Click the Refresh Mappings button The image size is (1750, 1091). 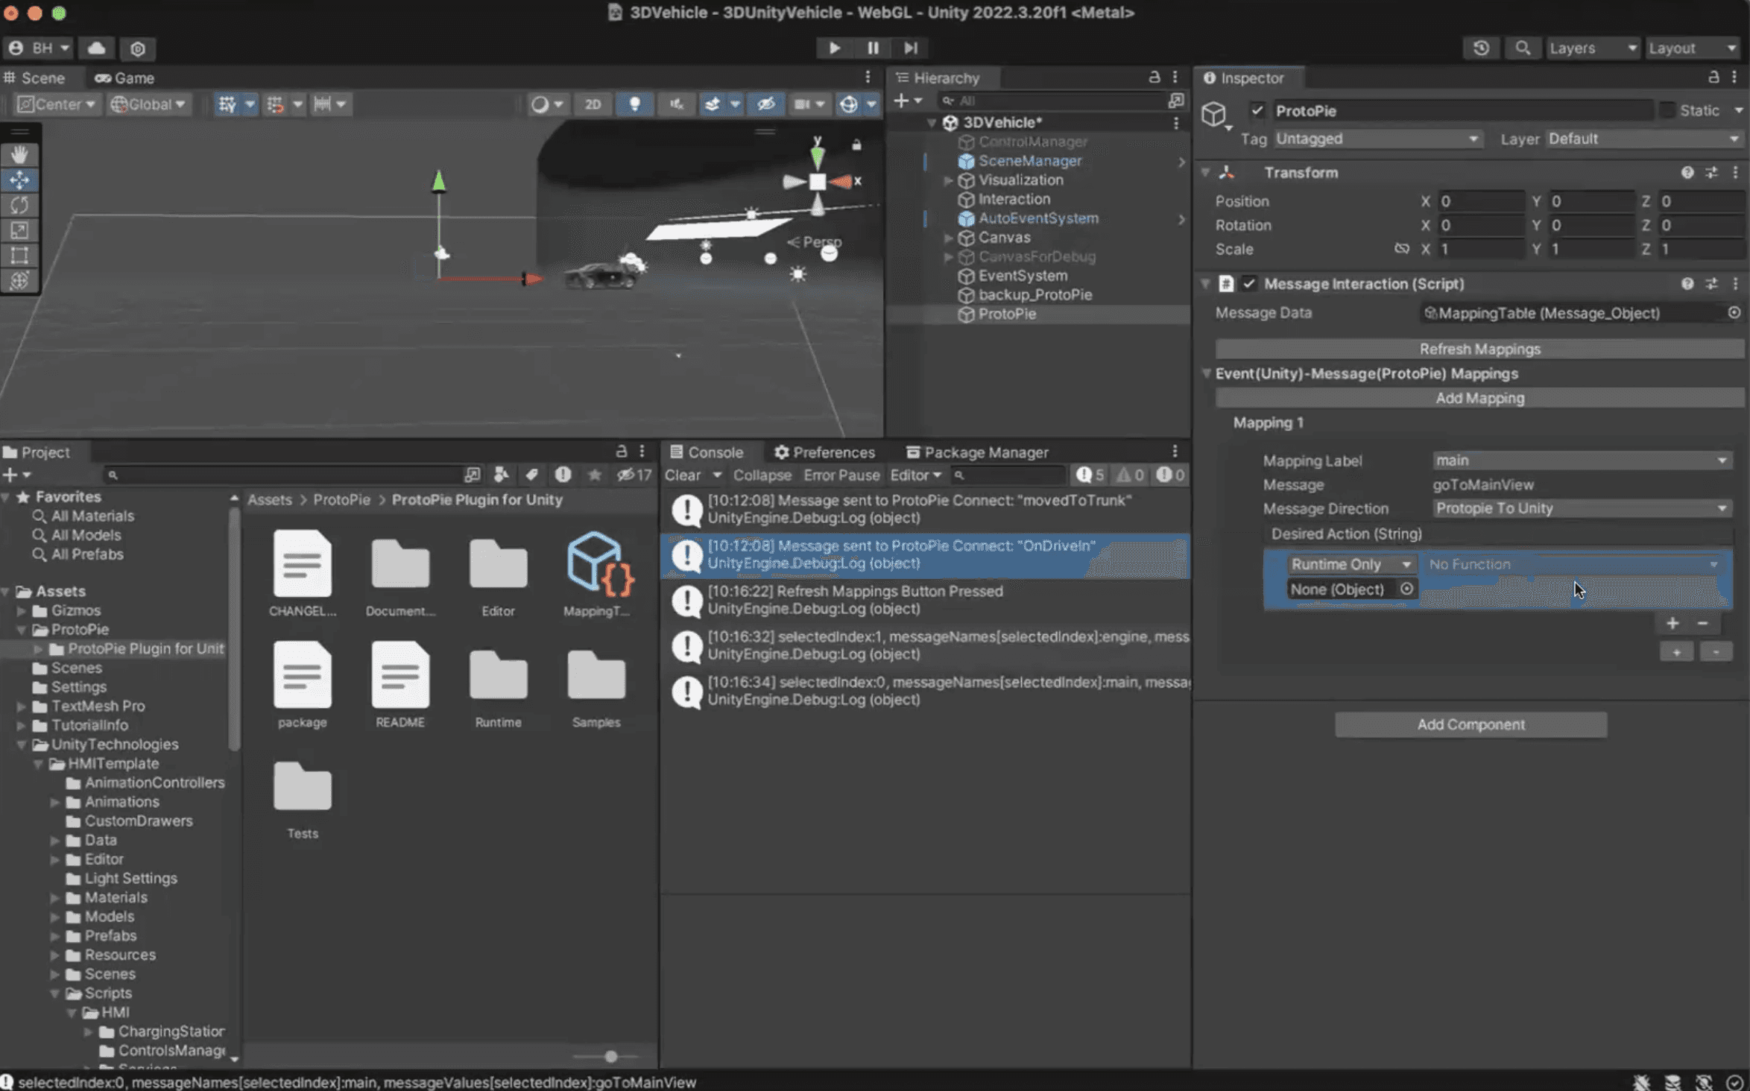(1480, 348)
